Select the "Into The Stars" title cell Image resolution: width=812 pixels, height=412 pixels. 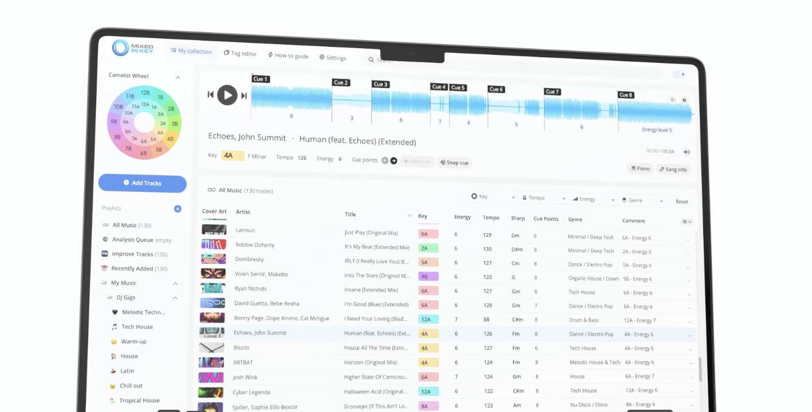pos(377,276)
